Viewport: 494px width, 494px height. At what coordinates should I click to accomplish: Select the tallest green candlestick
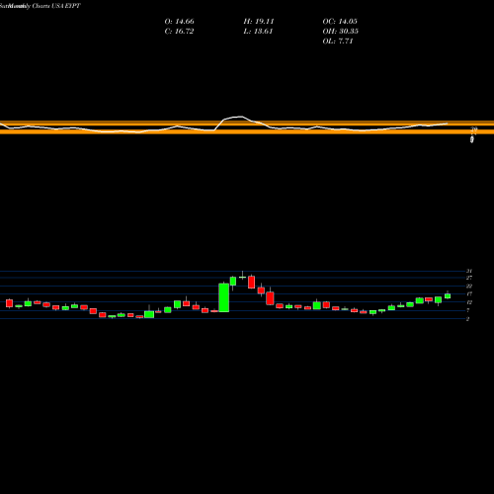(224, 297)
